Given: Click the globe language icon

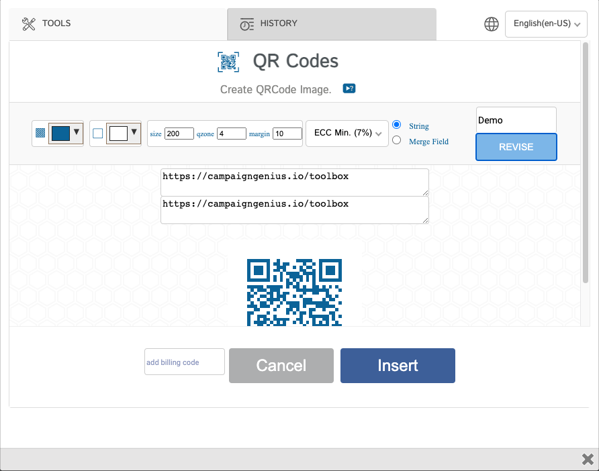Looking at the screenshot, I should (x=492, y=24).
